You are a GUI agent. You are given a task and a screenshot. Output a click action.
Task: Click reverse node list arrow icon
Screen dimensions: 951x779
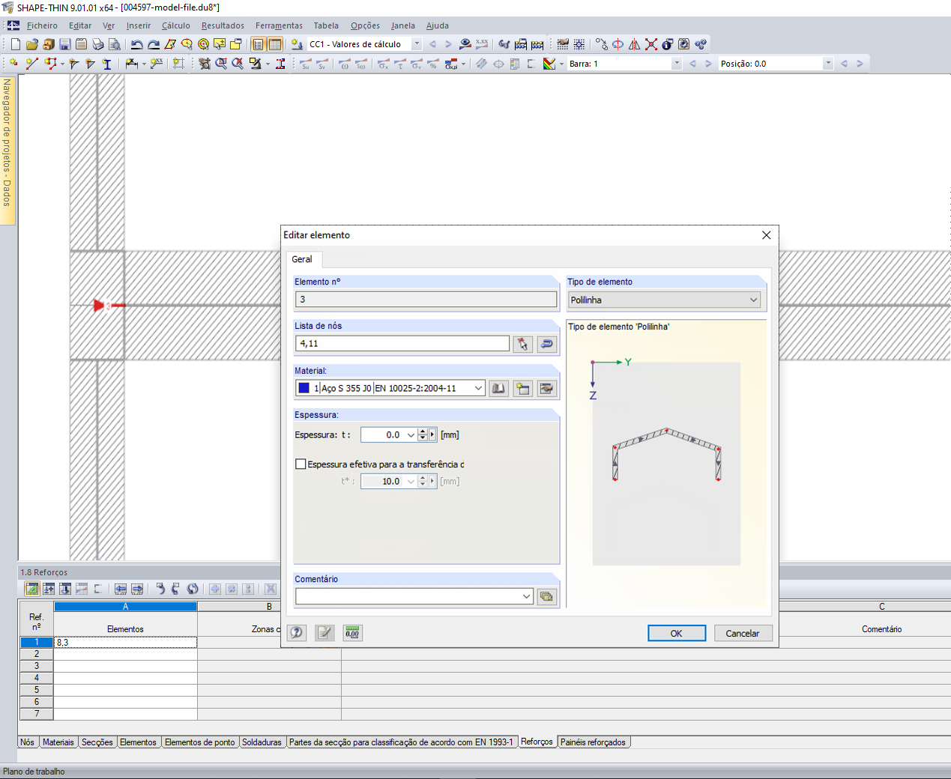[547, 344]
